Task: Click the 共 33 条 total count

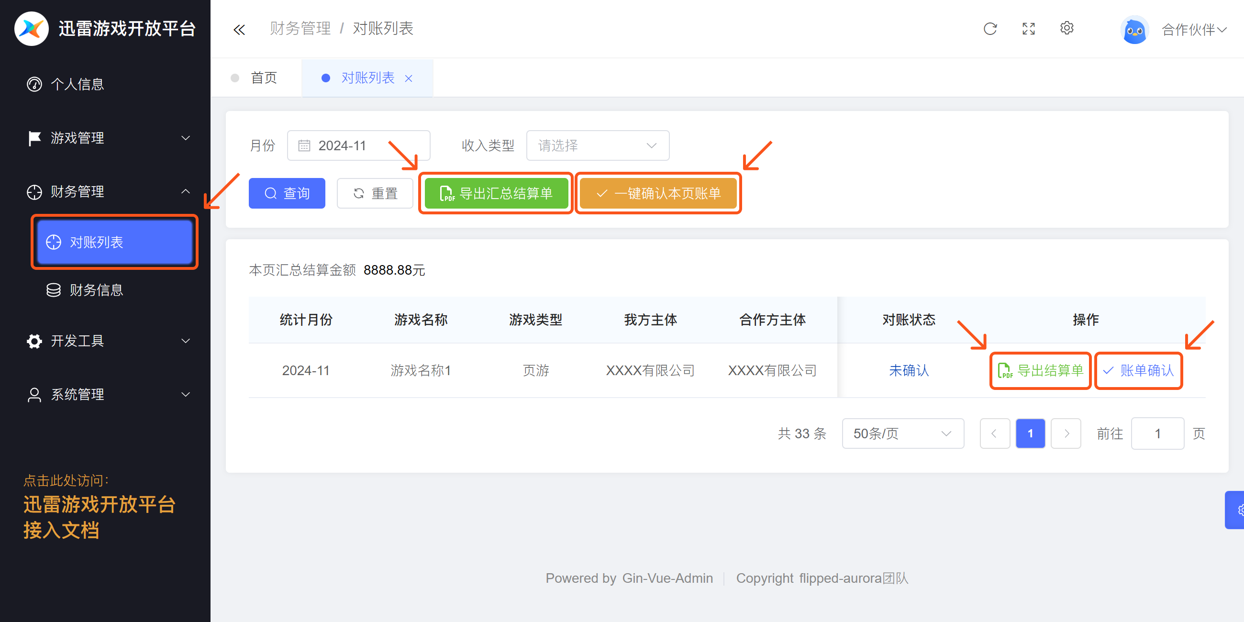Action: tap(801, 433)
